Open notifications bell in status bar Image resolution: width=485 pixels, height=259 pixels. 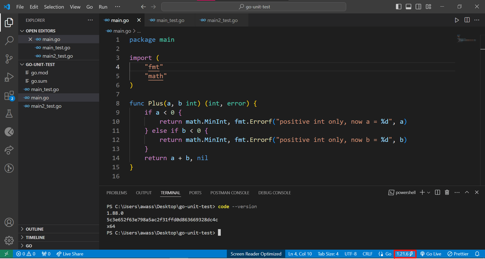coord(477,254)
